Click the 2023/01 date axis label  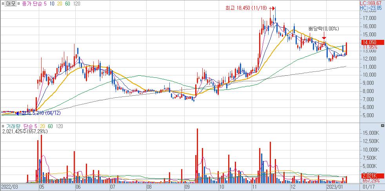tap(334, 187)
